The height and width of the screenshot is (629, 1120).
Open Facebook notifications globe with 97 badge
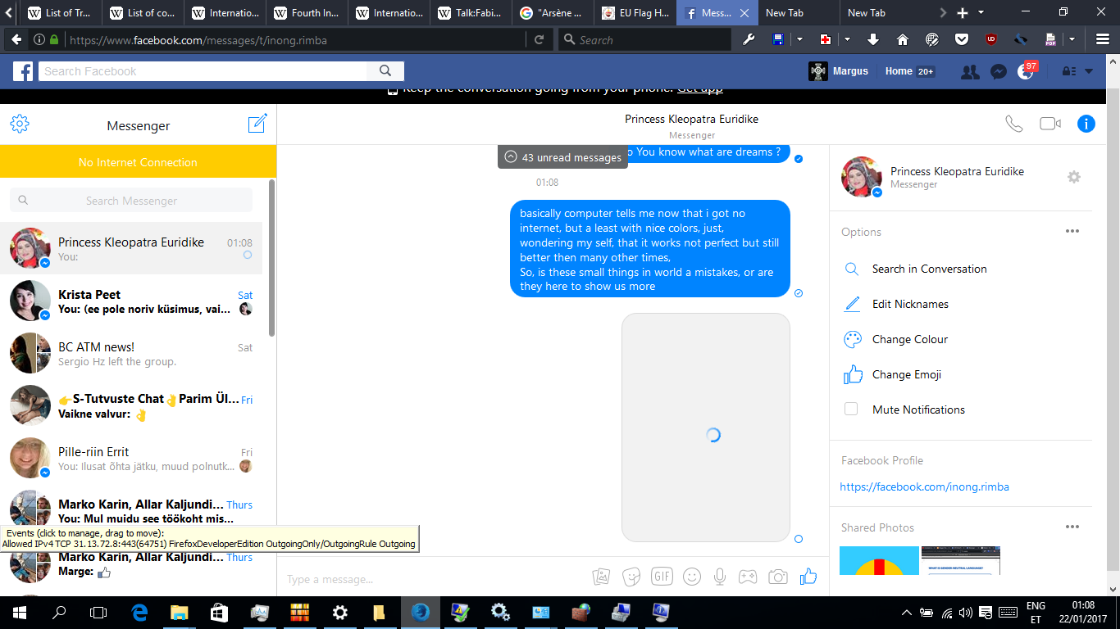tap(1026, 71)
